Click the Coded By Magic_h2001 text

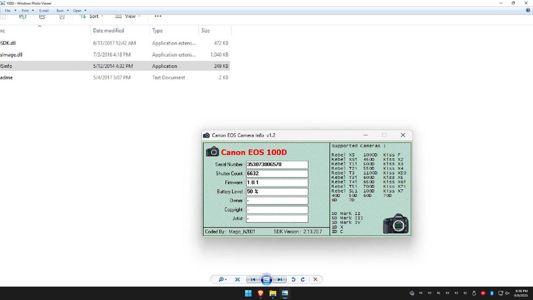230,232
